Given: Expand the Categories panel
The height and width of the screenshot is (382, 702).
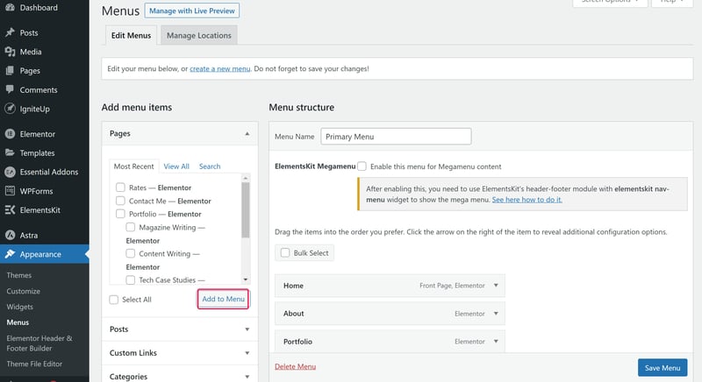Looking at the screenshot, I should tap(180, 376).
